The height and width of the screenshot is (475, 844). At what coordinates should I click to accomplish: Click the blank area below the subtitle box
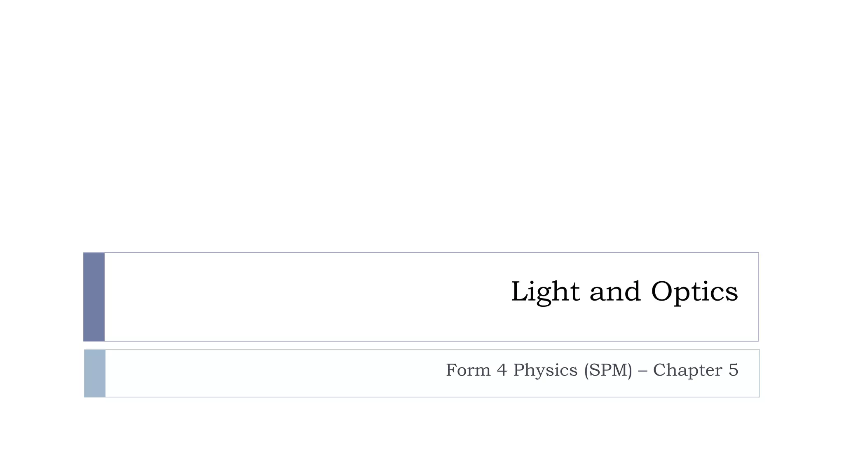point(422,437)
